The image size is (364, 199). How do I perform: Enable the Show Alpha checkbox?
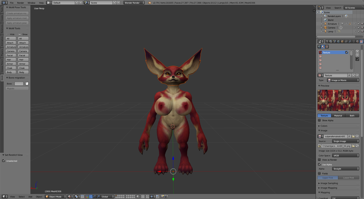point(319,120)
